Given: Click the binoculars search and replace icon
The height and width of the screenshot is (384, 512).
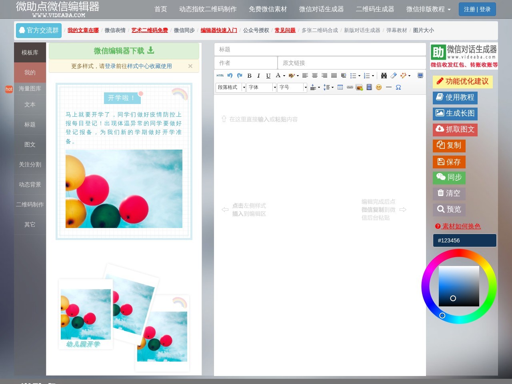Looking at the screenshot, I should tap(384, 75).
